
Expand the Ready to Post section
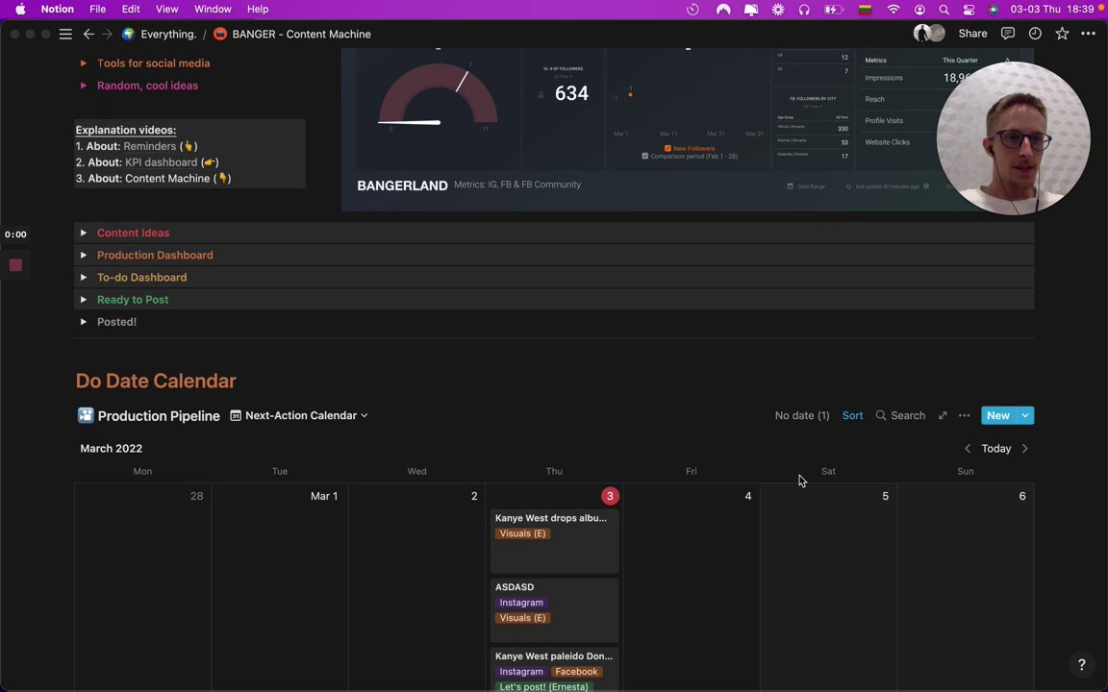pos(84,300)
